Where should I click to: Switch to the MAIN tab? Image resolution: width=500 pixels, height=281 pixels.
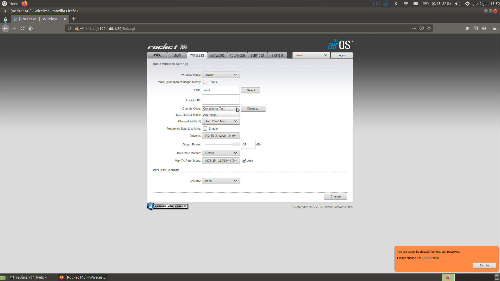177,55
